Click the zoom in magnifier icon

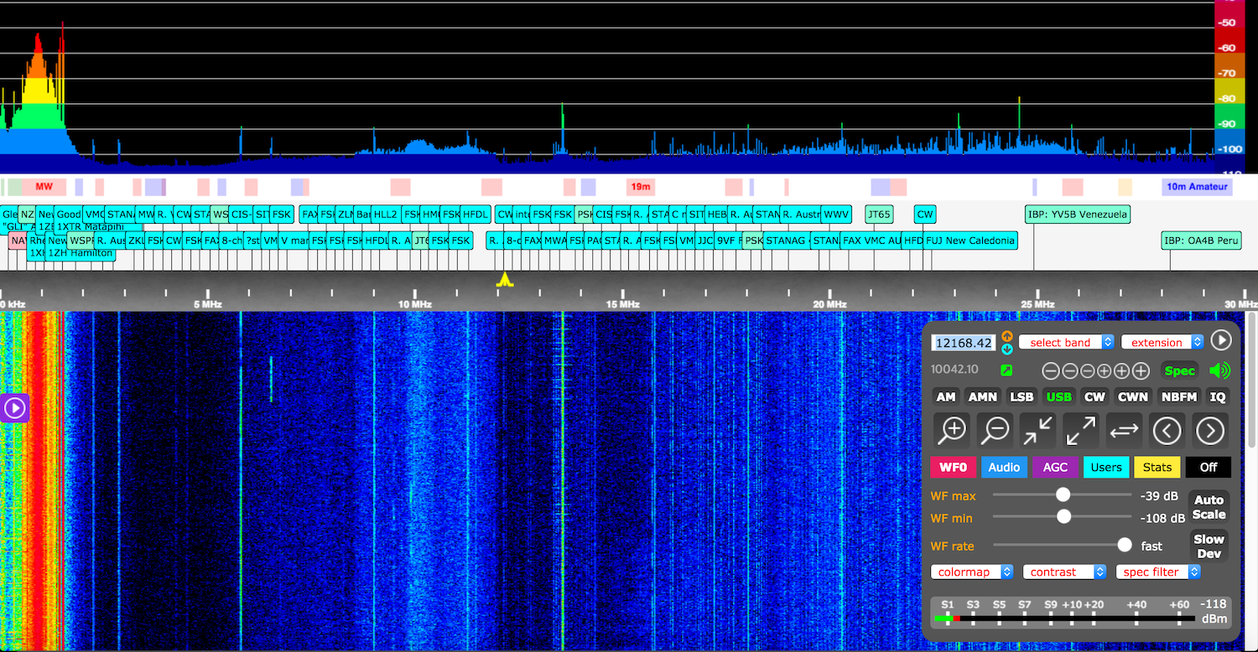[953, 431]
